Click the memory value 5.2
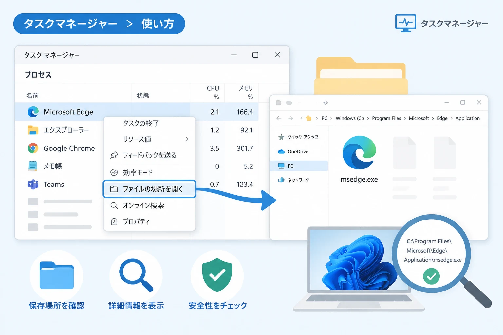Viewport: 503px width, 335px height. click(x=249, y=166)
